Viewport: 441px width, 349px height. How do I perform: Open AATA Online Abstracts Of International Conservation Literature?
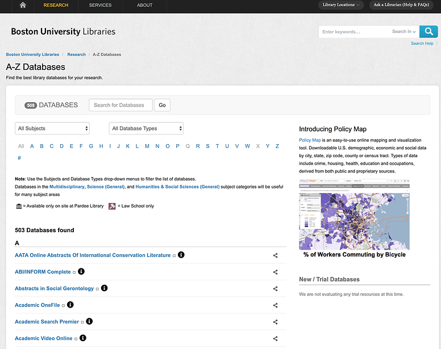click(93, 255)
